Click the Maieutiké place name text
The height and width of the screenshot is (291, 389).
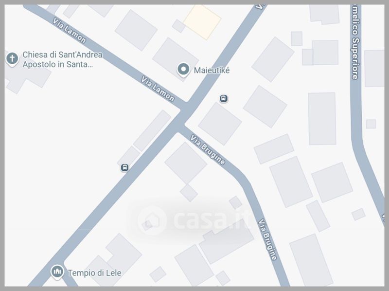click(212, 70)
